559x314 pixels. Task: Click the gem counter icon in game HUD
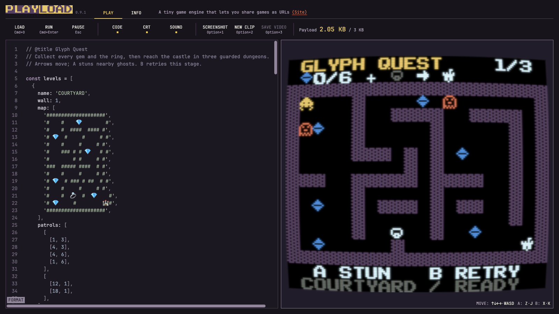point(306,77)
